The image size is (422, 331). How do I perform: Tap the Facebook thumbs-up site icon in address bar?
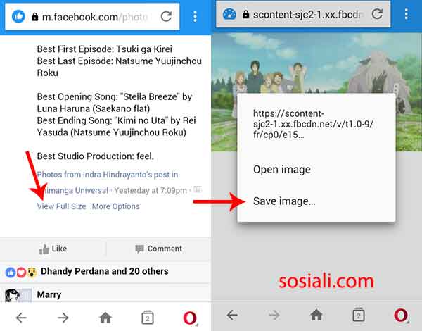[18, 17]
